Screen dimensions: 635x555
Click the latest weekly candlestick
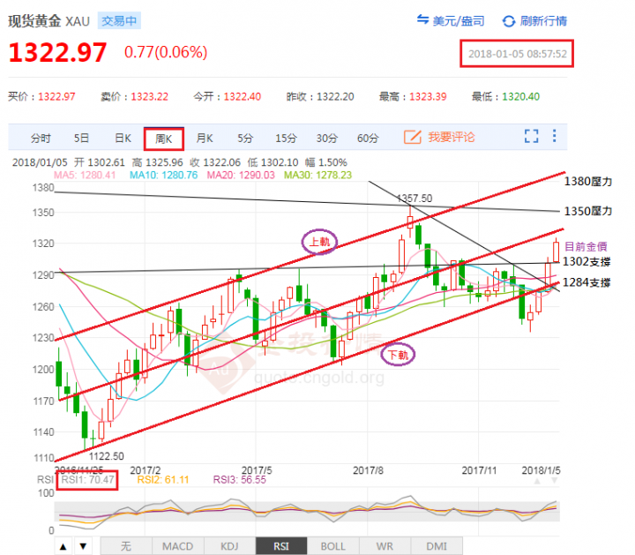pyautogui.click(x=556, y=251)
